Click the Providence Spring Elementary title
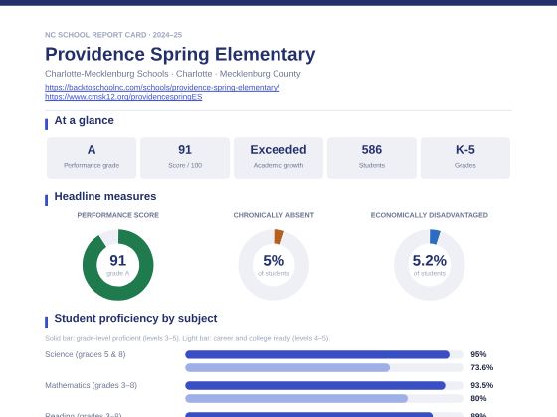Viewport: 557px width, 417px height. coord(180,54)
